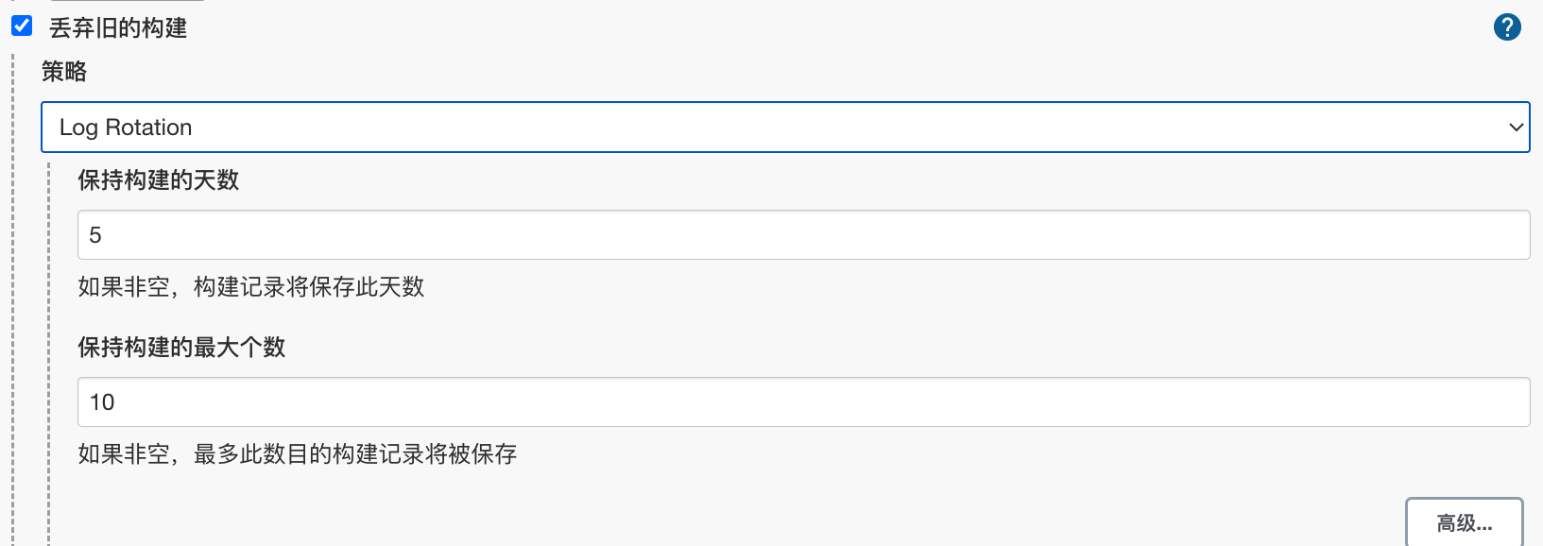Image resolution: width=1543 pixels, height=546 pixels.
Task: Click the chevron arrow on strategy dropdown
Action: point(1516,128)
